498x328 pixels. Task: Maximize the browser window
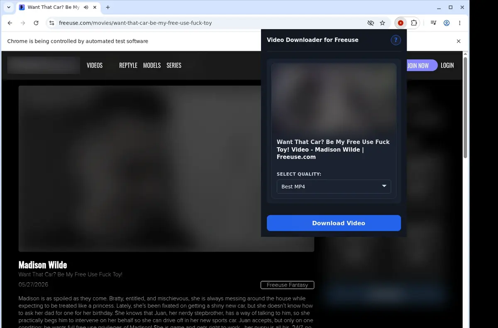pyautogui.click(x=450, y=7)
